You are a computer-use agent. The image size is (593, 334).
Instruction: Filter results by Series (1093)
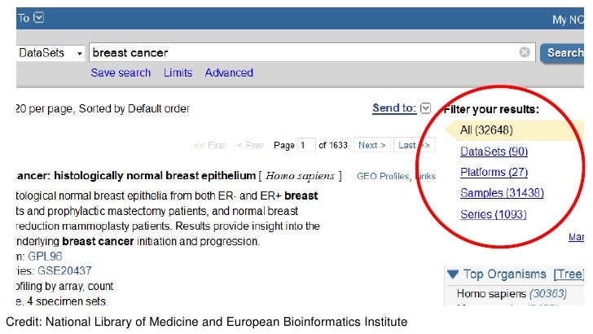point(493,214)
